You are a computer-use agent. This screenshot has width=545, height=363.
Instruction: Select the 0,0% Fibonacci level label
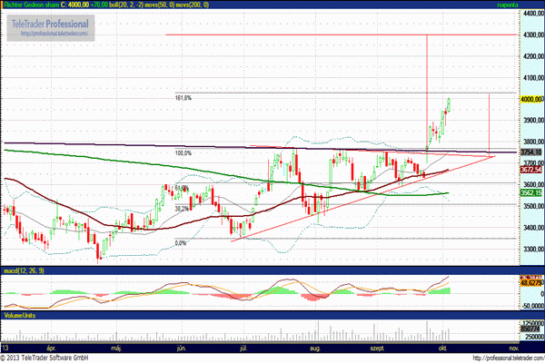point(181,242)
